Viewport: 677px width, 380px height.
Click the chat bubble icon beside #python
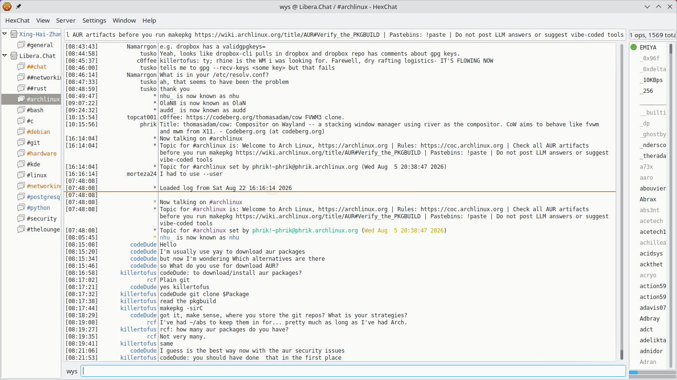pyautogui.click(x=21, y=207)
